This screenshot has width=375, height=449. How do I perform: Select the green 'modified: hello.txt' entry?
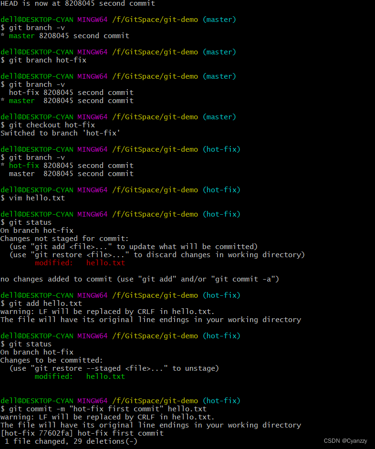click(x=80, y=376)
